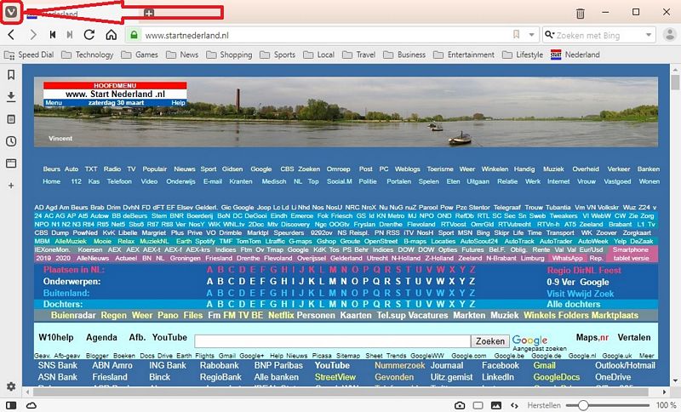Open the Speed Dial bookmark folder
The image size is (681, 412).
tap(29, 54)
